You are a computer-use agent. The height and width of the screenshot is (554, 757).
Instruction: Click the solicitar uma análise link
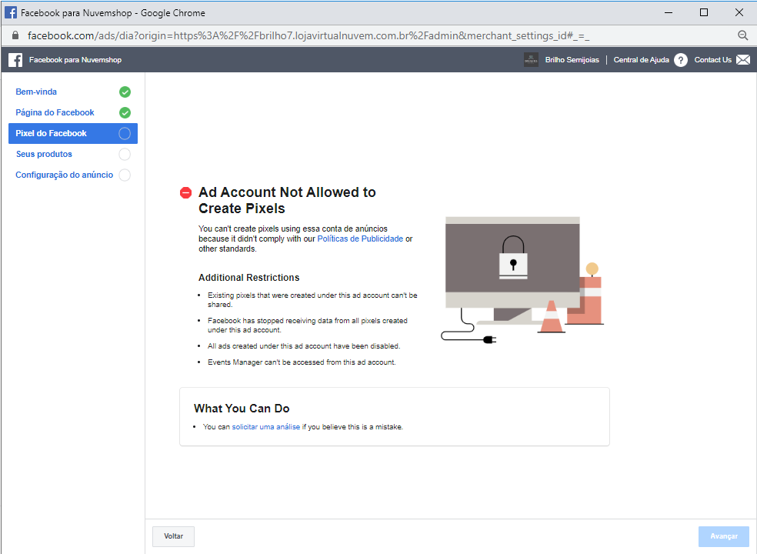click(266, 427)
